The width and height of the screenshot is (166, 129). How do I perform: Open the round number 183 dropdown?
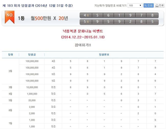coord(135,5)
